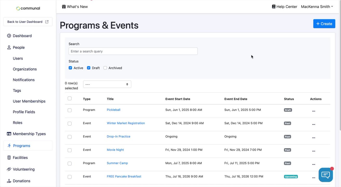Open User Memberships in sidebar
The height and width of the screenshot is (187, 341).
tap(29, 101)
